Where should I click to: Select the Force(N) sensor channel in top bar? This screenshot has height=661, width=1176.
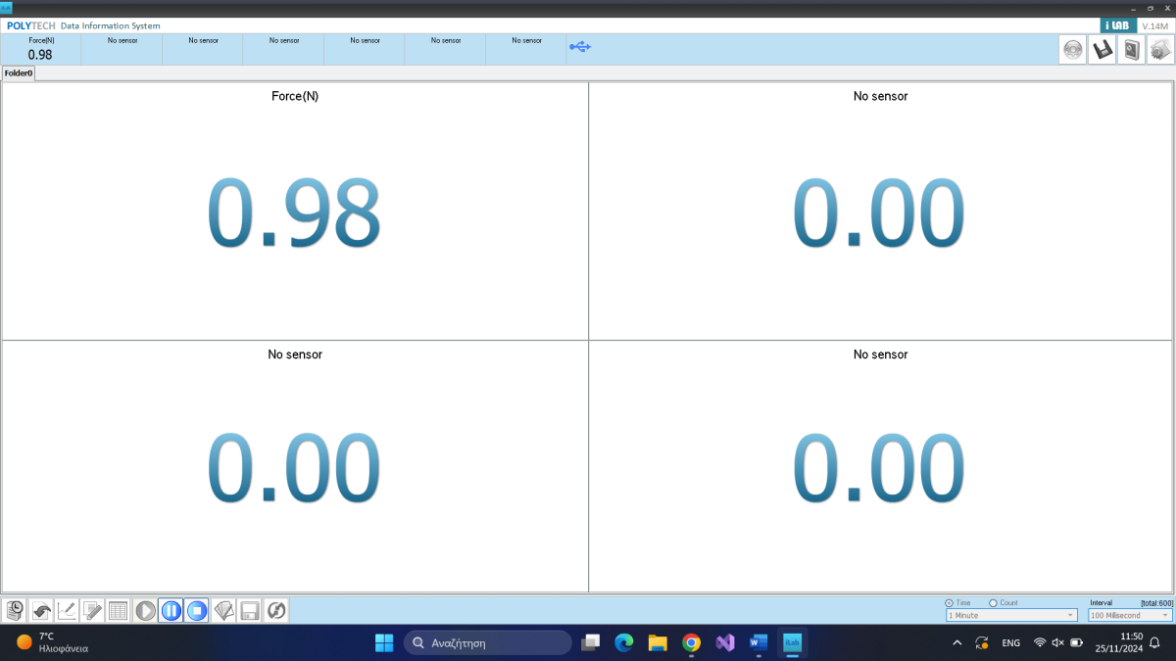[40, 49]
